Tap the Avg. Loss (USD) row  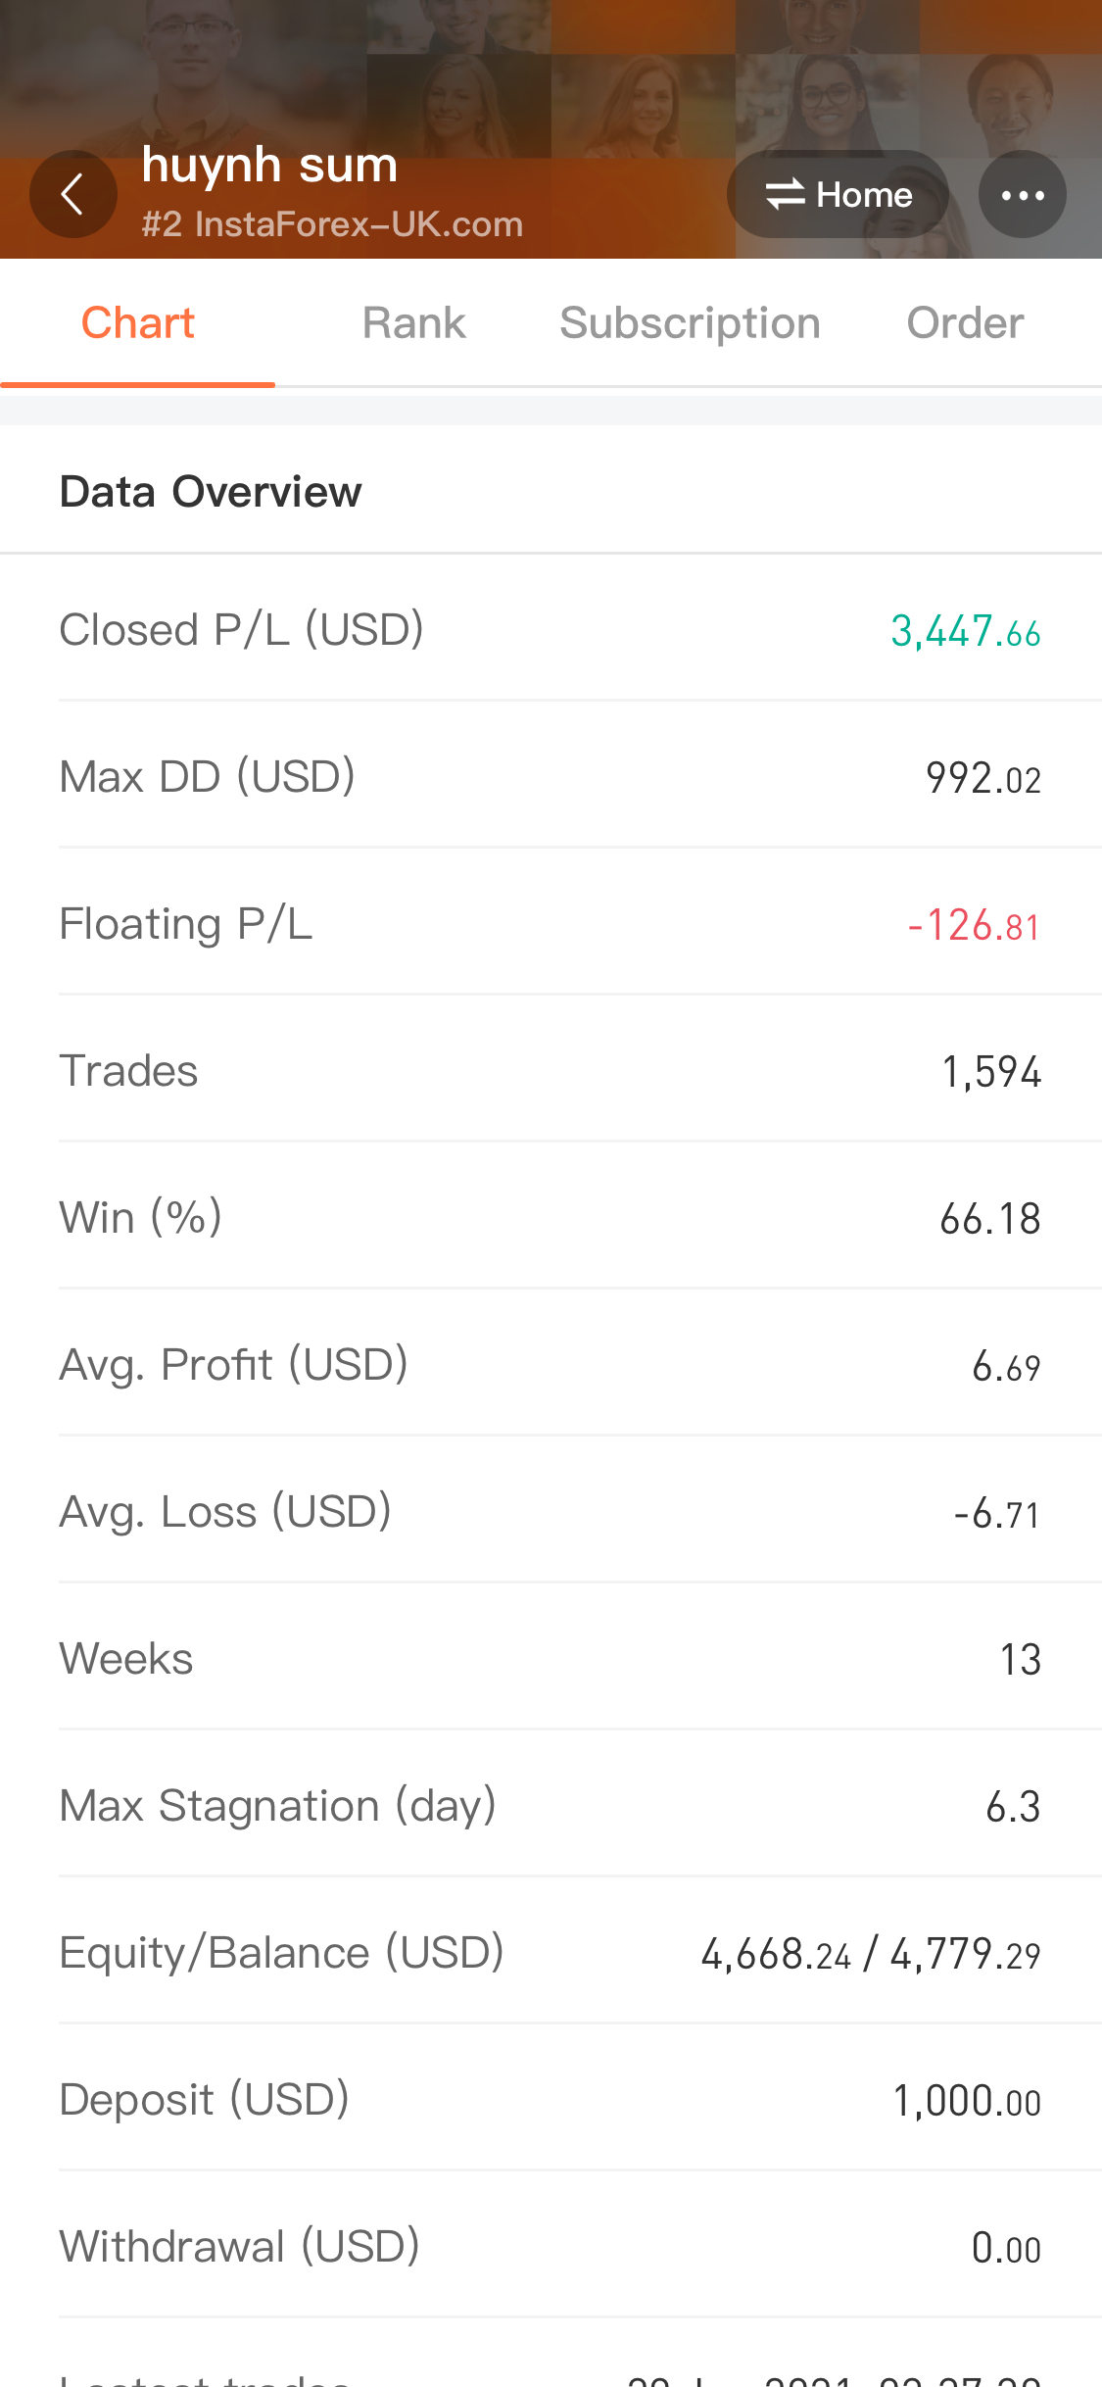[x=551, y=1511]
